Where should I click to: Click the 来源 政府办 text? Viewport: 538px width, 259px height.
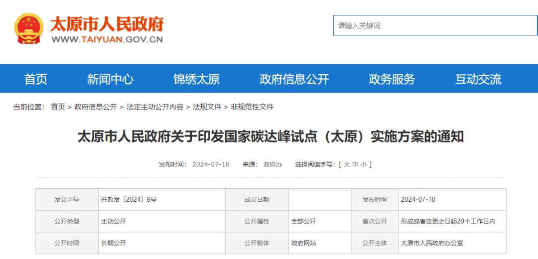(x=263, y=165)
